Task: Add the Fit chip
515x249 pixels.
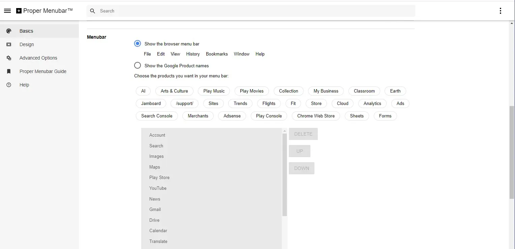Action: click(293, 103)
